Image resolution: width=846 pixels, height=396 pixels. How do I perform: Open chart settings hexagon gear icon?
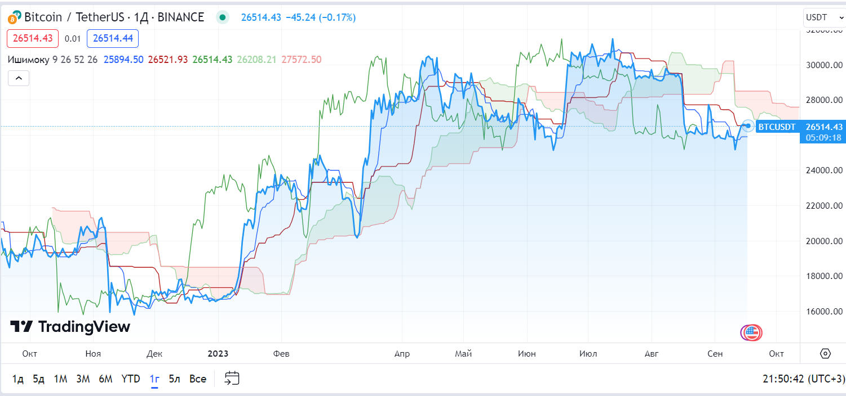click(825, 354)
